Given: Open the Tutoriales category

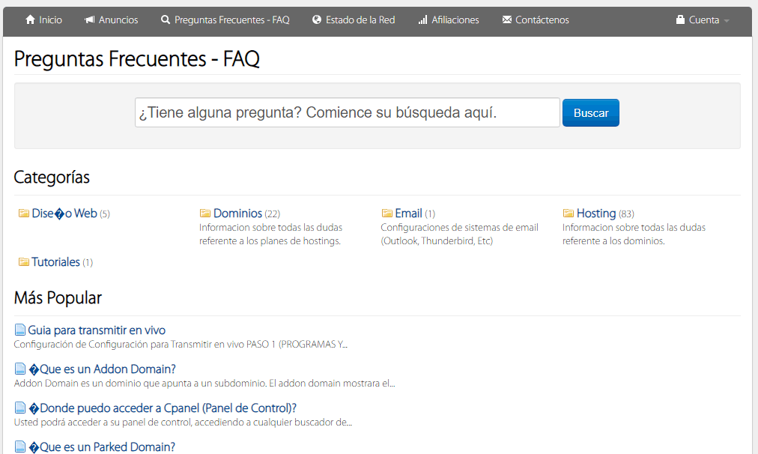Looking at the screenshot, I should (x=55, y=262).
